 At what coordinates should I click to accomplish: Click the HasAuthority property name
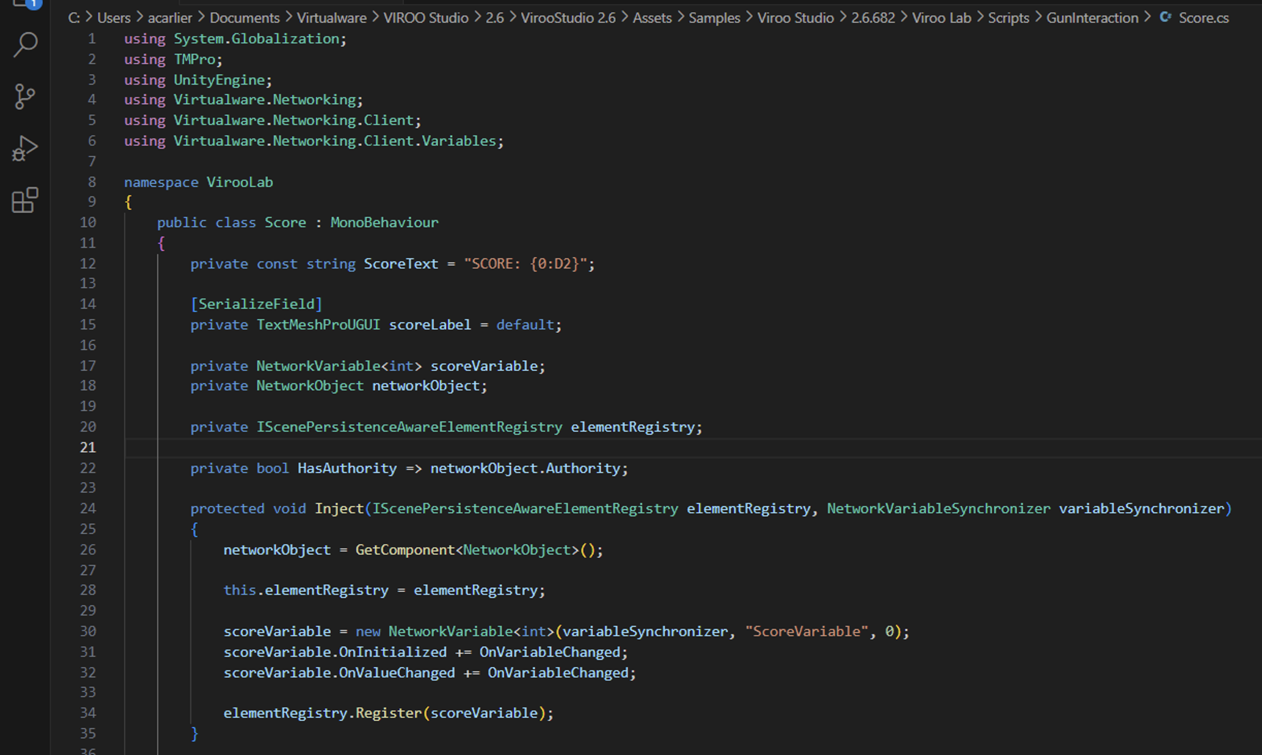point(347,468)
